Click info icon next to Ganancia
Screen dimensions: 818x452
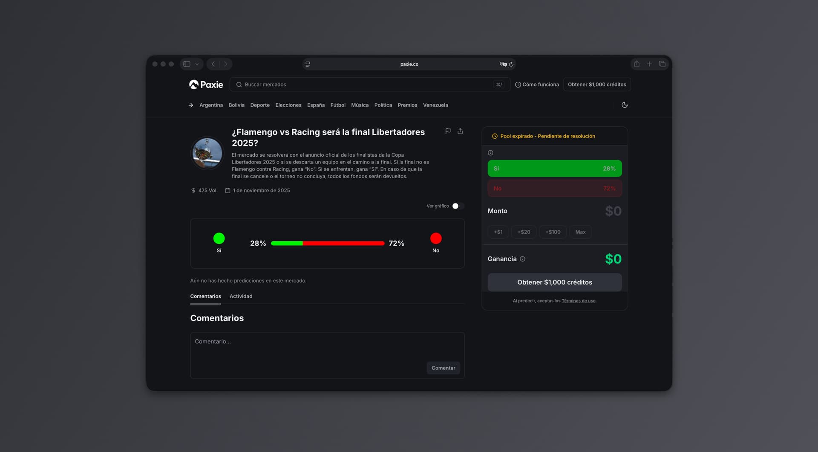pyautogui.click(x=523, y=259)
